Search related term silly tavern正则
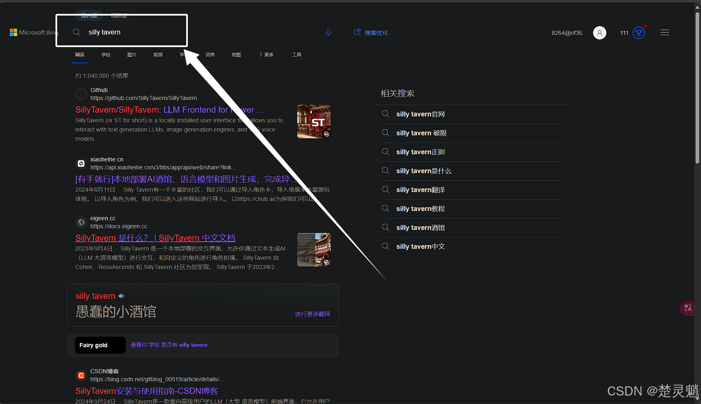This screenshot has width=701, height=404. [x=420, y=152]
